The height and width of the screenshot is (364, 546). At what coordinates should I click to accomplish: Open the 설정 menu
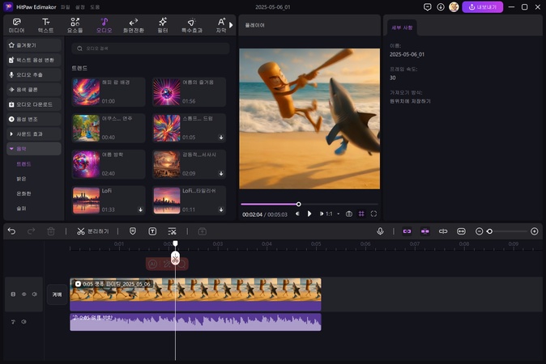(x=80, y=7)
